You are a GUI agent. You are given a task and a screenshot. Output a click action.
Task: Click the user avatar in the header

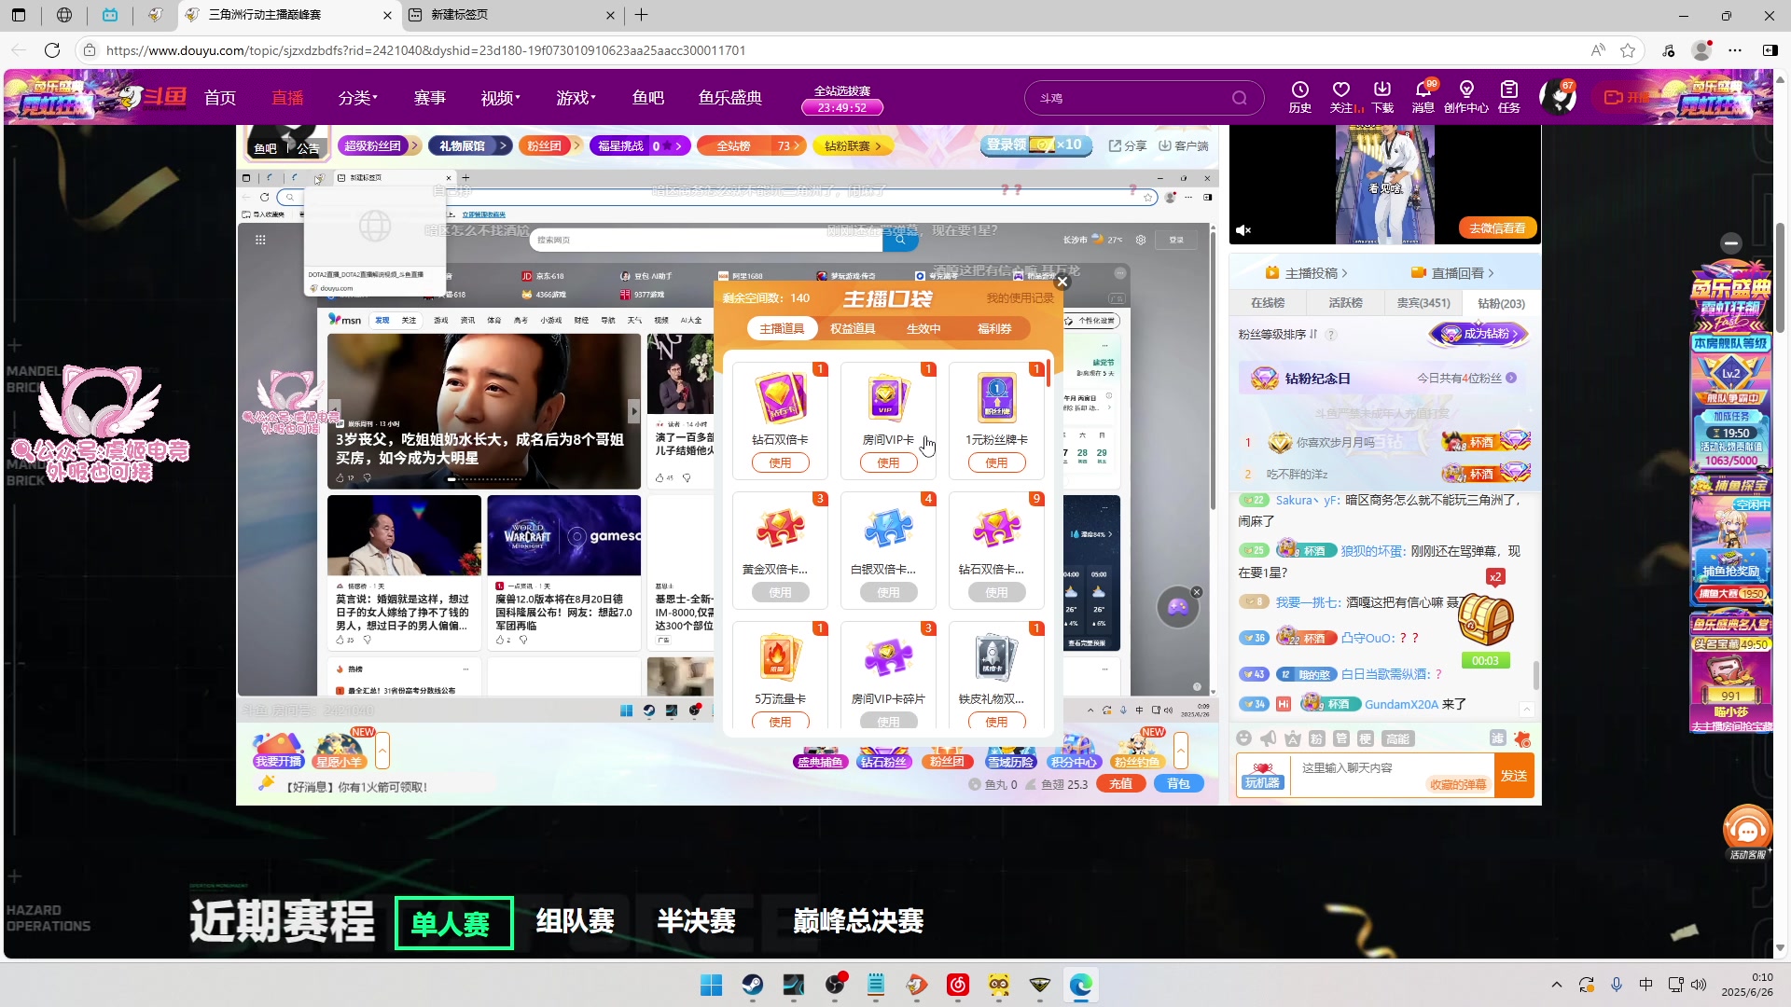(1557, 97)
